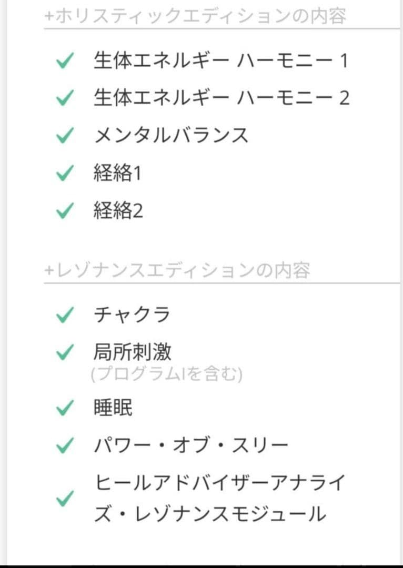Viewport: 403px width, 568px height.
Task: Click the checkmark next to 局所刺激
Action: (x=64, y=353)
